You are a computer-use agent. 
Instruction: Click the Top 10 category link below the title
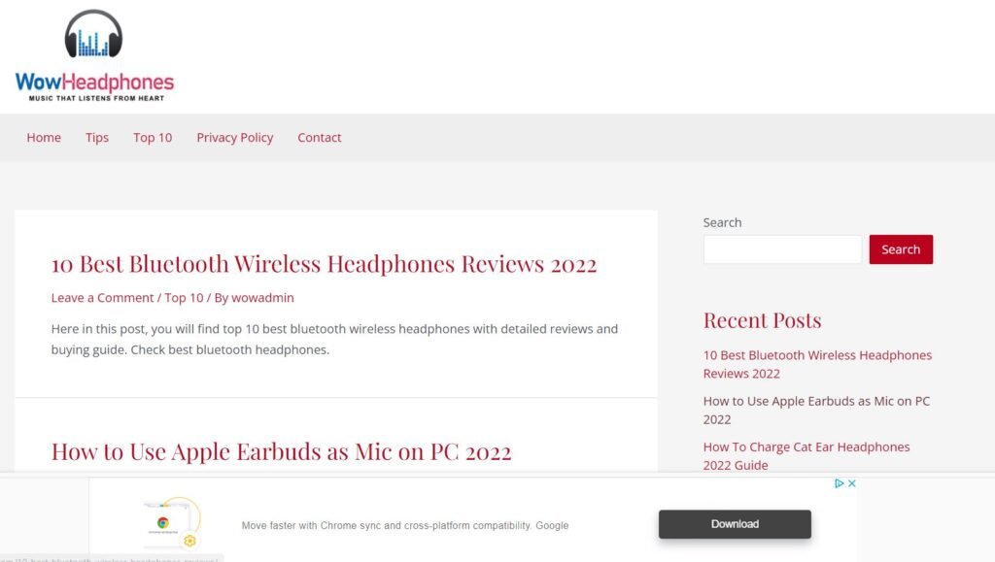point(184,297)
